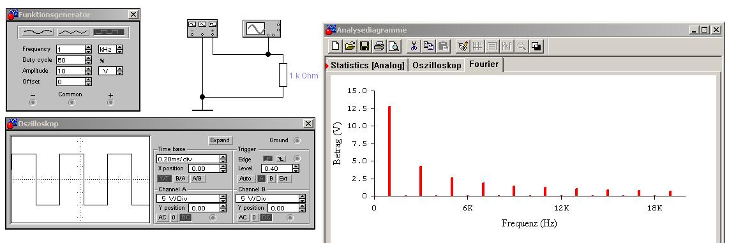Image resolution: width=736 pixels, height=243 pixels.
Task: Click minus terminal in Funktionsgenerator
Action: 33,102
